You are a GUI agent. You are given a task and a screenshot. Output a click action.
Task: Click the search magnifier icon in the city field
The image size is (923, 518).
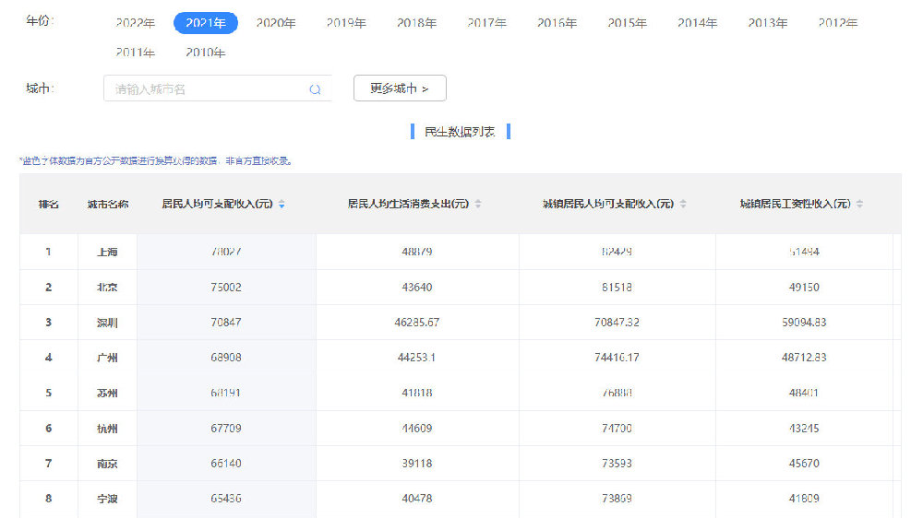pos(315,89)
